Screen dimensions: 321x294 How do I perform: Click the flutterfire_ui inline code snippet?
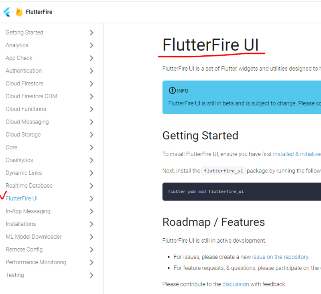223,170
